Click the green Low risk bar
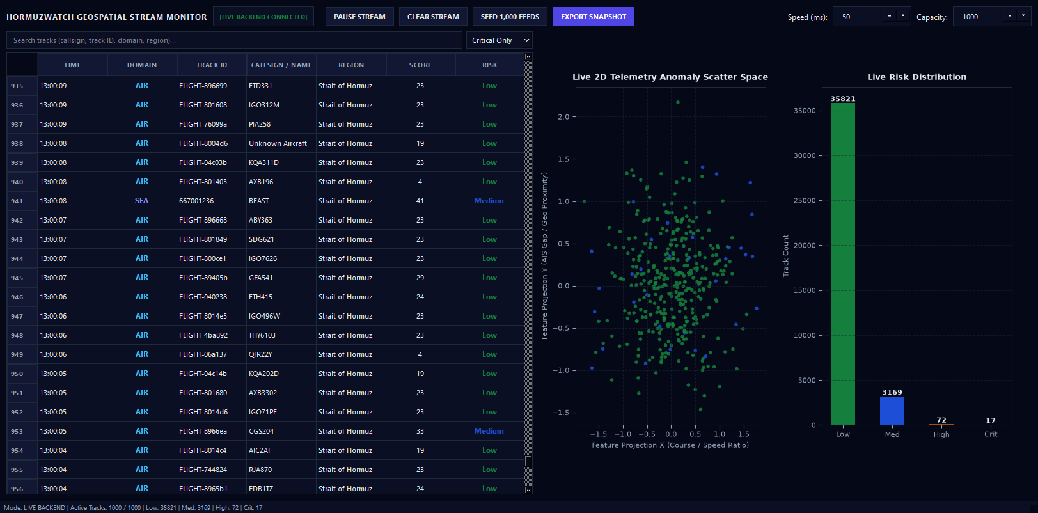 pyautogui.click(x=843, y=264)
